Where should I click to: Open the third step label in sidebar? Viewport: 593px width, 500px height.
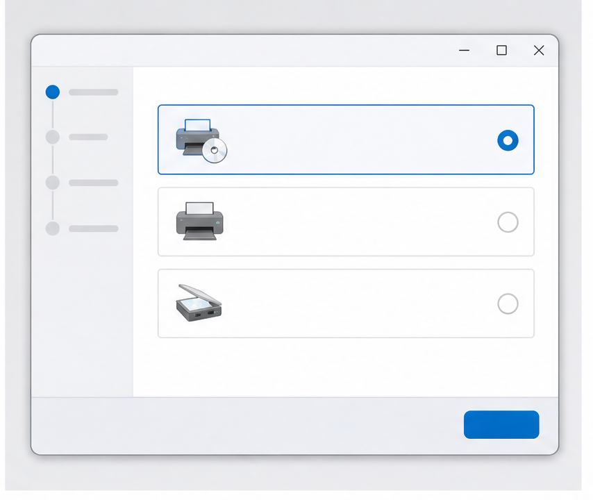click(x=94, y=183)
